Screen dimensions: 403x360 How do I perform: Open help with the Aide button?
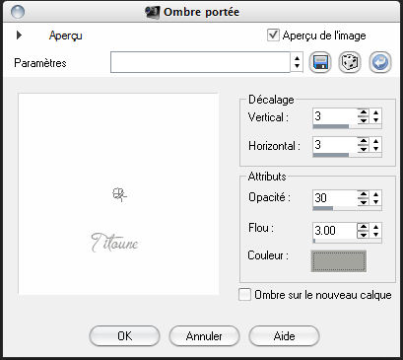click(284, 336)
